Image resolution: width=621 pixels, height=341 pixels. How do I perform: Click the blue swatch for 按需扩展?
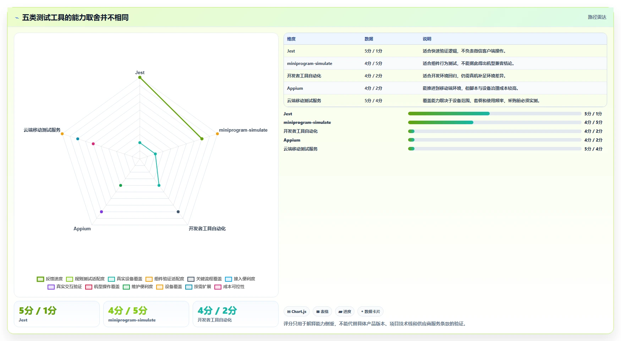(189, 287)
